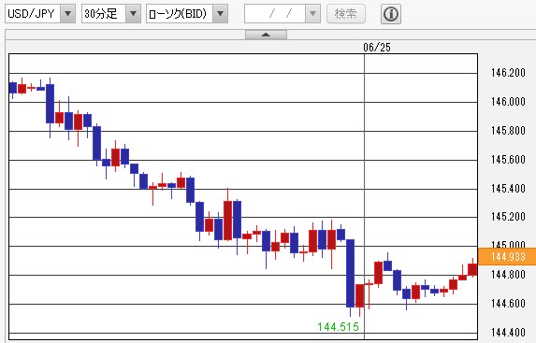Click the 144.600 price axis label

click(508, 304)
